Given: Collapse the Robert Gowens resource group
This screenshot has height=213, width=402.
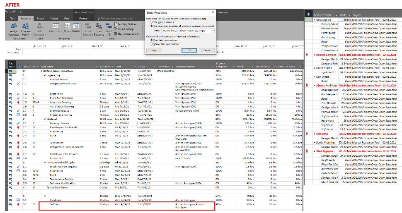Looking at the screenshot, I should coord(315,55).
